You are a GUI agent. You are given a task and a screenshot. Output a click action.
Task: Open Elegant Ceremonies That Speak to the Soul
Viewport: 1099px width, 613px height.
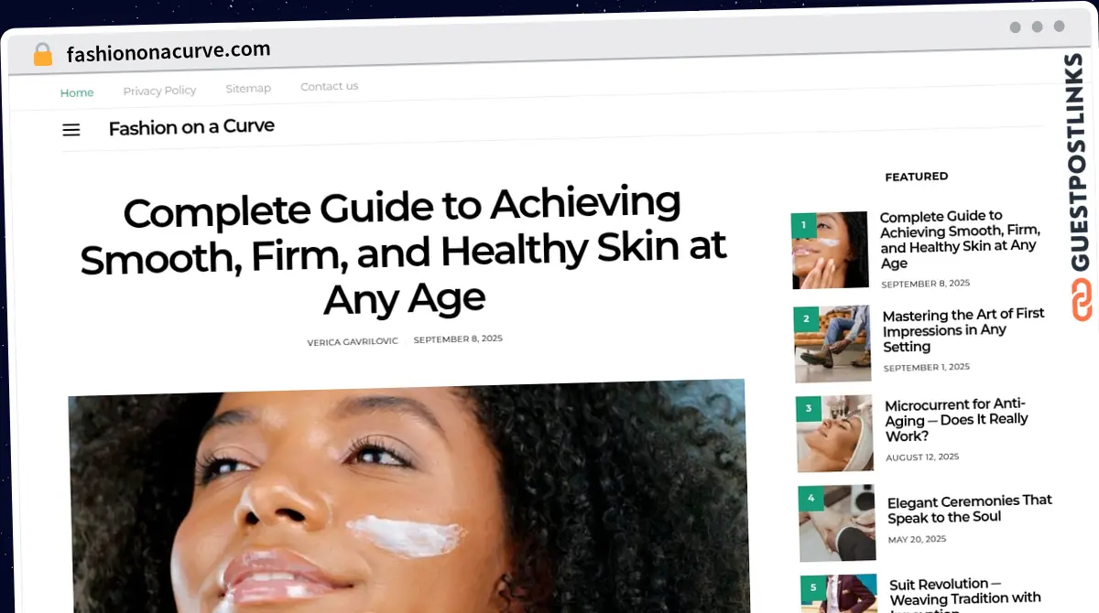click(970, 509)
